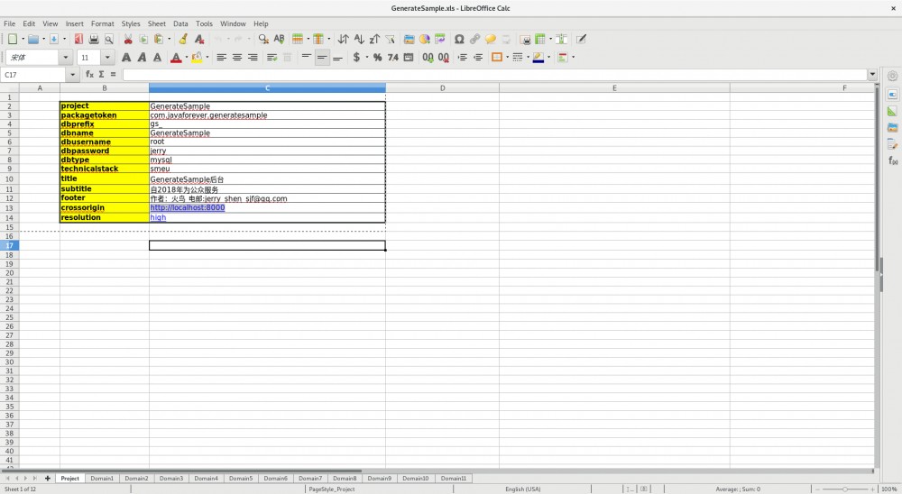Click the formula input line
The width and height of the screenshot is (902, 494).
(494, 74)
